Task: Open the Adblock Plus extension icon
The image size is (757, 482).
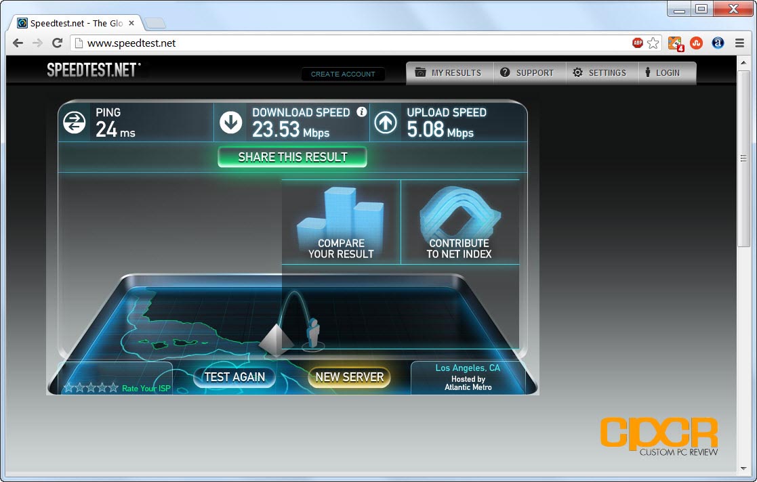Action: click(637, 43)
